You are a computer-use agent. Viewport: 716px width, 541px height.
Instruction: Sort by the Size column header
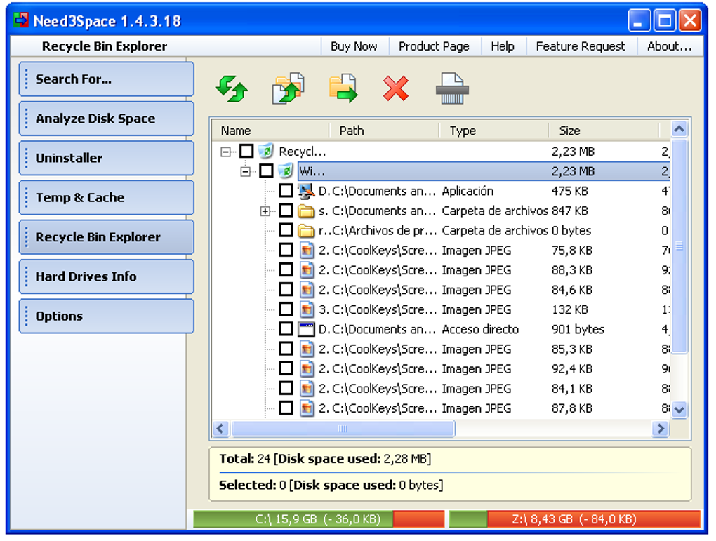click(604, 131)
